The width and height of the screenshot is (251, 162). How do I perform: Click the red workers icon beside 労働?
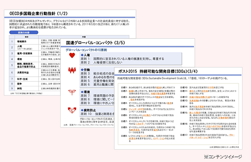coord(72,70)
